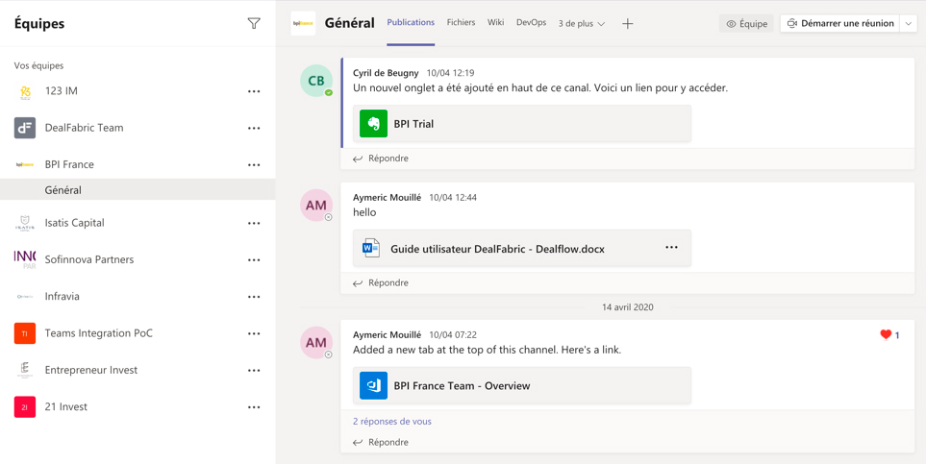The width and height of the screenshot is (926, 464).
Task: Open more options for Entrepreneur Invest
Action: (254, 370)
